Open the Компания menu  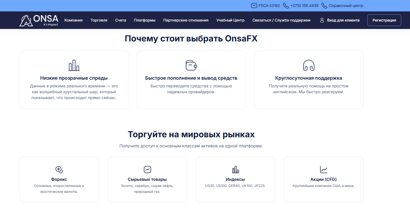coord(73,20)
